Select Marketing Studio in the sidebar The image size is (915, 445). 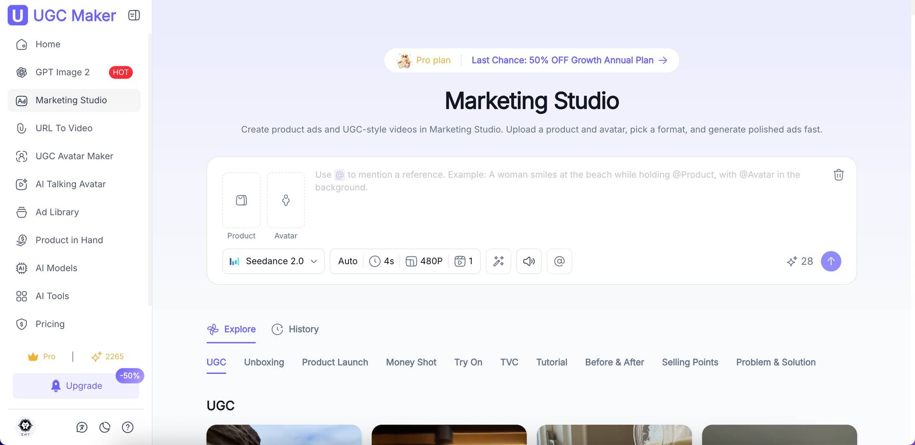point(74,101)
